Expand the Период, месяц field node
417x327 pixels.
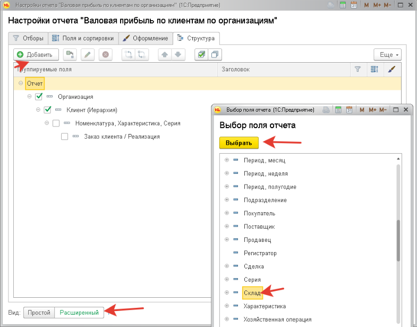click(227, 160)
